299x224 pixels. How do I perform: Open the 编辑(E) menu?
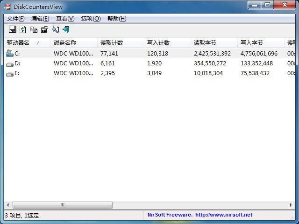(40, 19)
